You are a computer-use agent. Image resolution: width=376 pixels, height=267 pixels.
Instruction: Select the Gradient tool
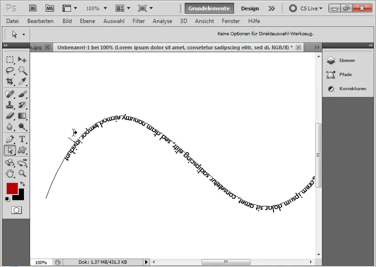point(22,116)
